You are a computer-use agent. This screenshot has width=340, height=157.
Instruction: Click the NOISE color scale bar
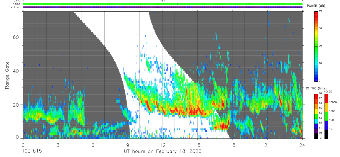326,116
